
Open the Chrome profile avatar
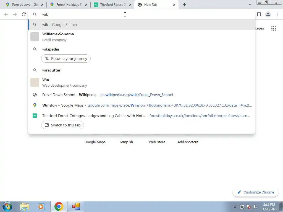coord(268,14)
